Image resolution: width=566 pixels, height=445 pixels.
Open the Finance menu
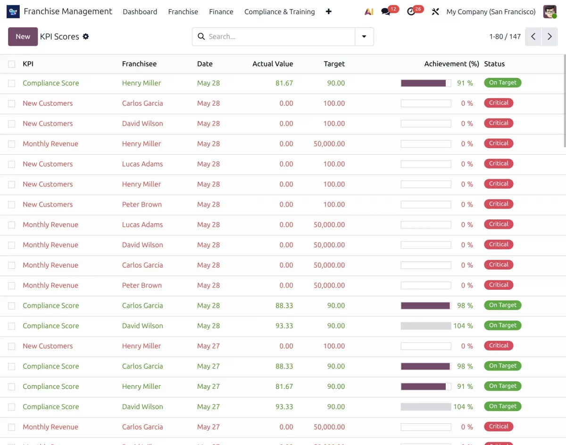[x=221, y=12]
